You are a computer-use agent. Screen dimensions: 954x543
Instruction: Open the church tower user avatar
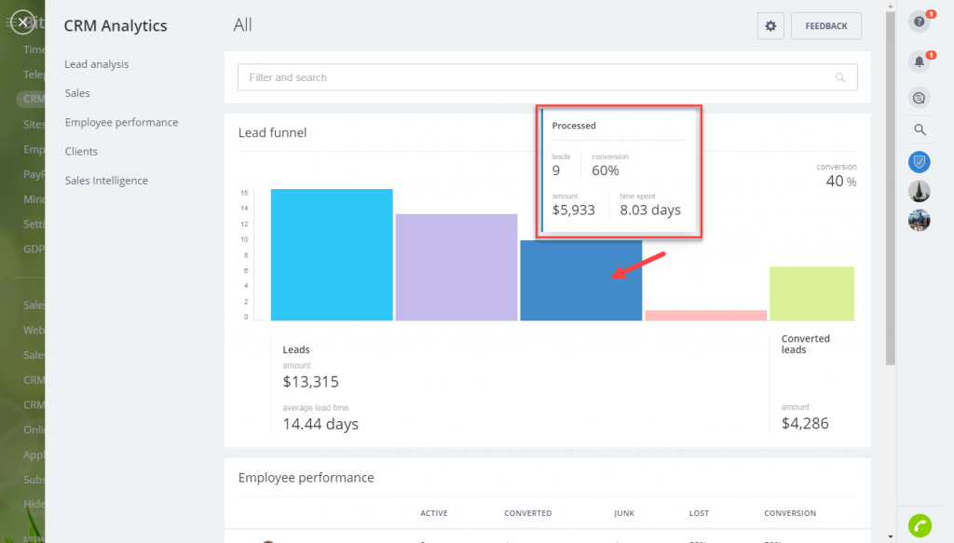pyautogui.click(x=920, y=191)
